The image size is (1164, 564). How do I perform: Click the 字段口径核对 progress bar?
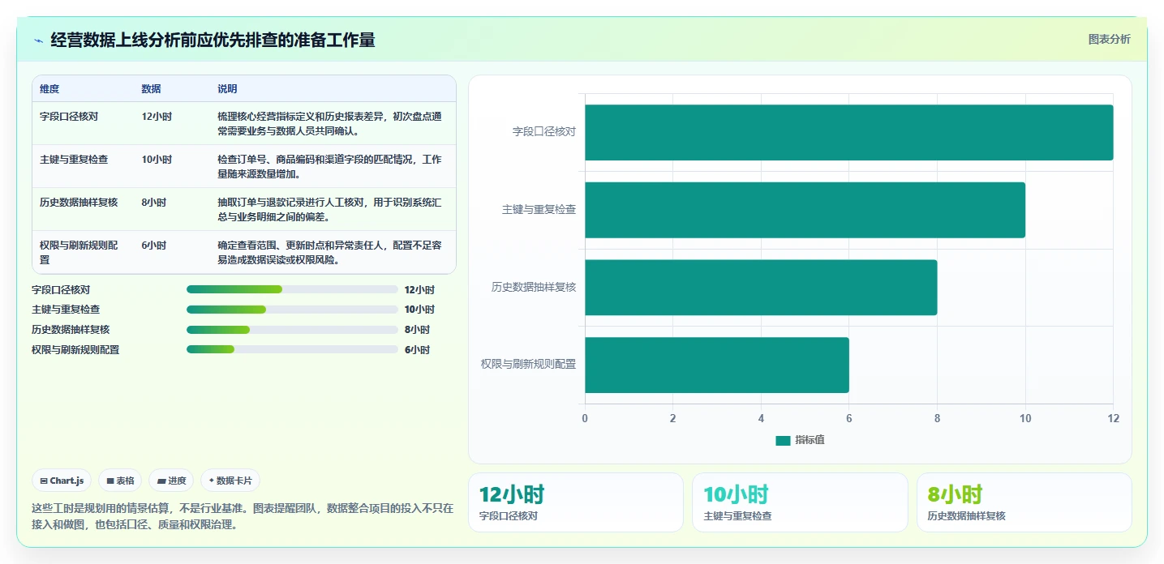coord(291,289)
